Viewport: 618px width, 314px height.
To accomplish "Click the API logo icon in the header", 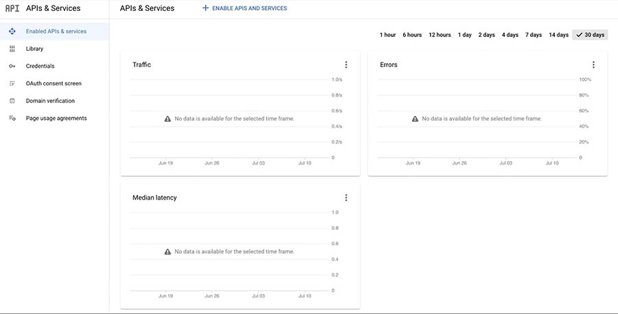I will [12, 8].
